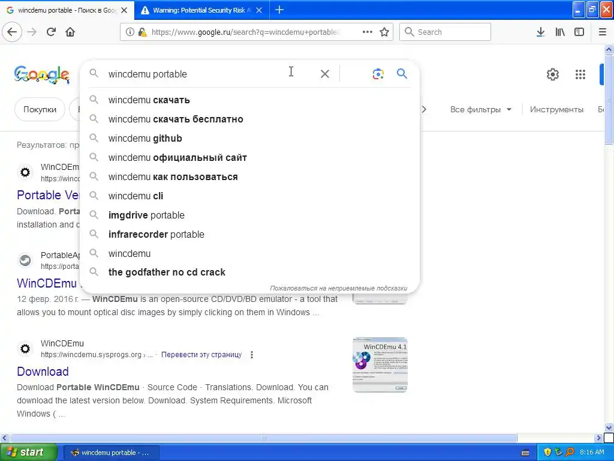Select the Покупки filter chip
The height and width of the screenshot is (461, 614).
(x=40, y=109)
